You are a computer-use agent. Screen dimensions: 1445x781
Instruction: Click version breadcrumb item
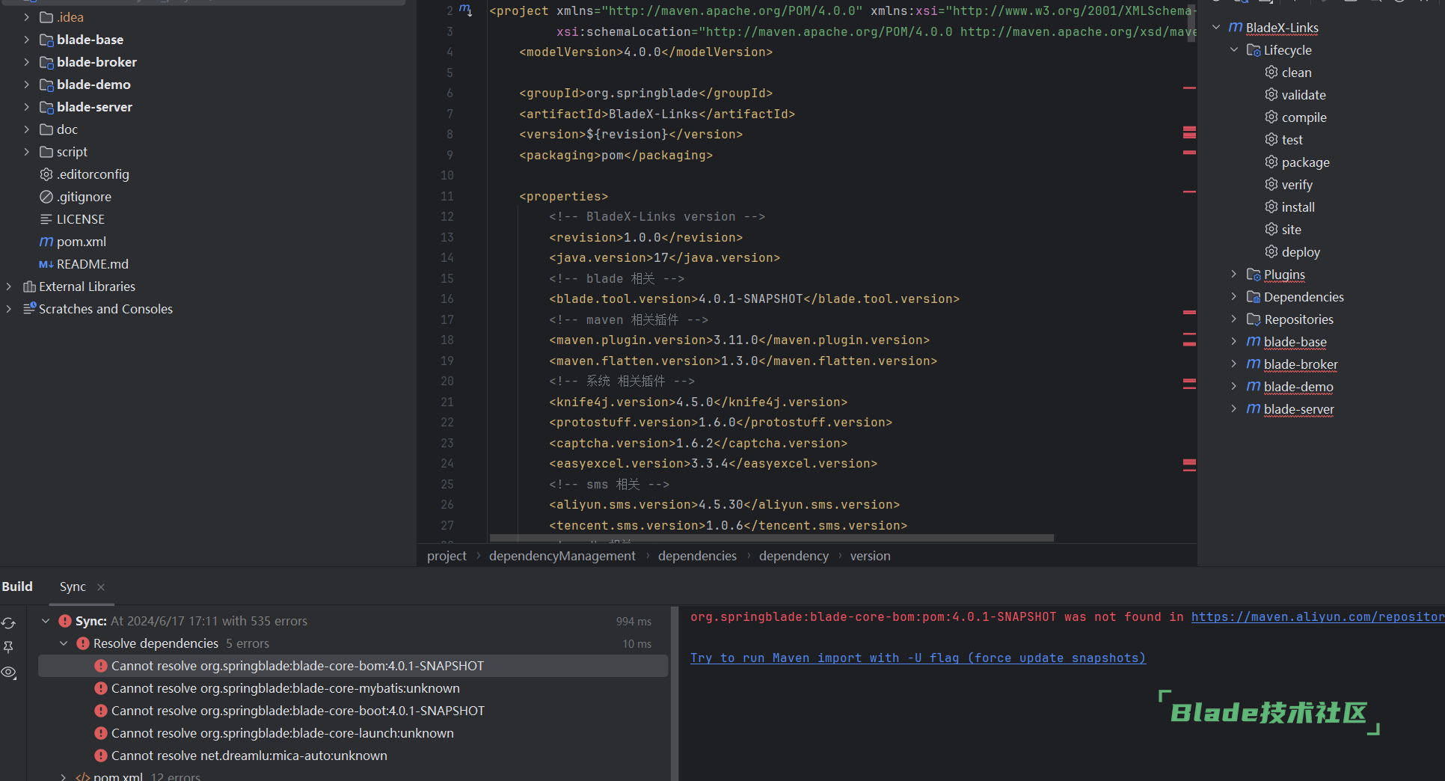870,556
